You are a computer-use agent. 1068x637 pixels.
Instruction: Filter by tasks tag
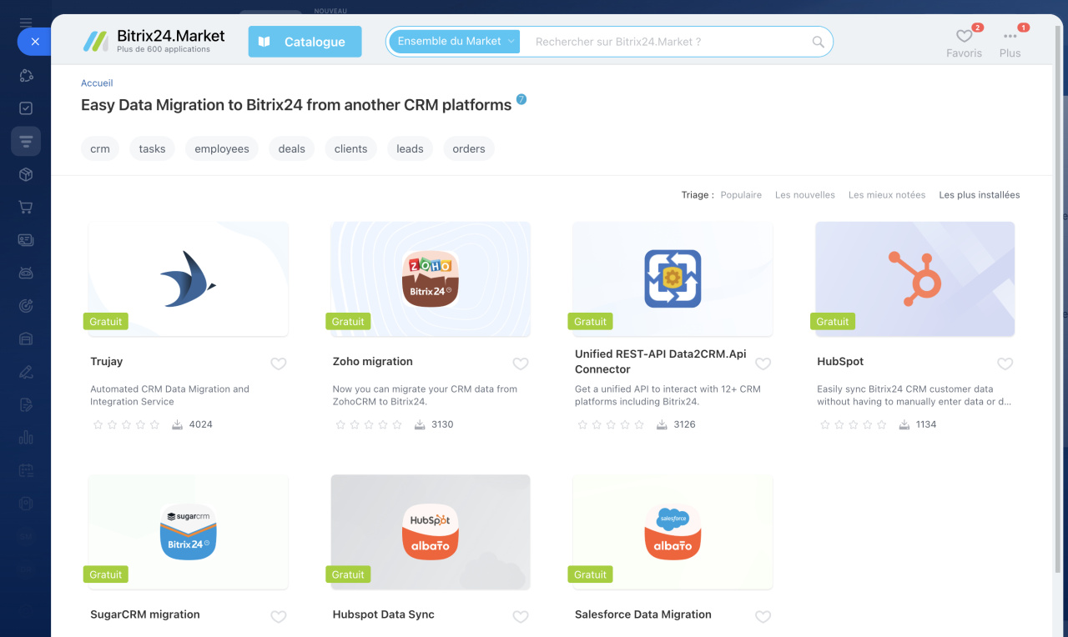click(x=152, y=148)
